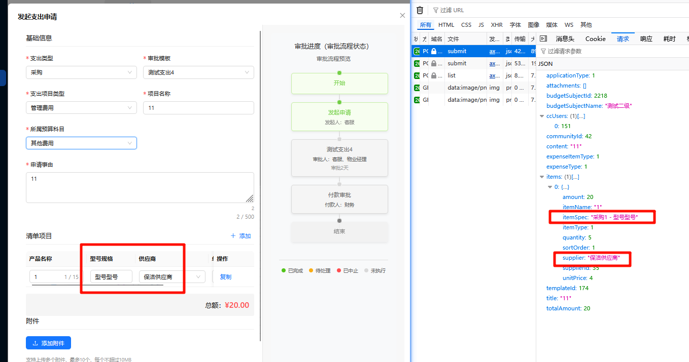Switch to the 响应 tab in request details
Viewport: 689px width, 362px height.
coord(646,39)
